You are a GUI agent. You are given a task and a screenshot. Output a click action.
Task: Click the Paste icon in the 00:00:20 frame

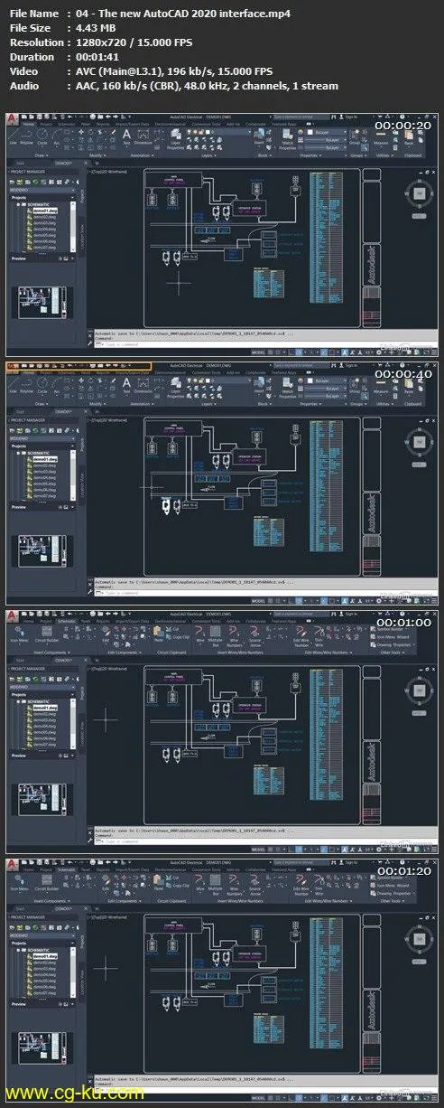click(x=408, y=136)
